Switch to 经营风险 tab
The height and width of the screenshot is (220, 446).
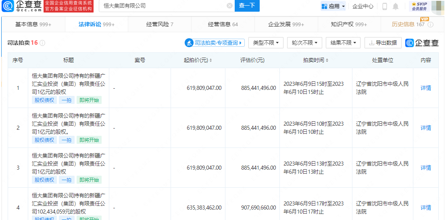(x=160, y=24)
